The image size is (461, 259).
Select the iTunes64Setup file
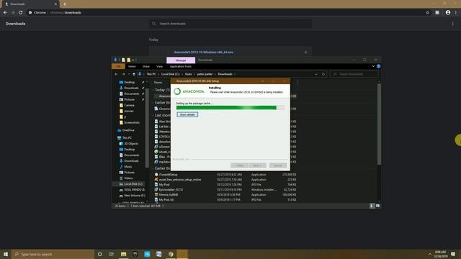[x=168, y=174]
